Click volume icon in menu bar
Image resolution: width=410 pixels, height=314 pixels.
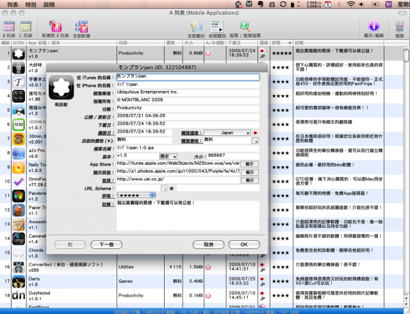pyautogui.click(x=362, y=4)
